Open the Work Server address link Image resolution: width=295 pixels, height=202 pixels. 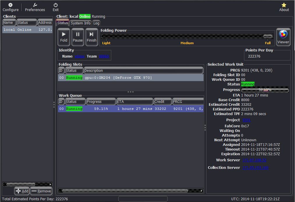pos(254,160)
